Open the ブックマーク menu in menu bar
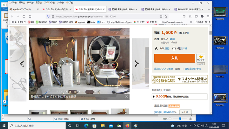 click(48, 2)
